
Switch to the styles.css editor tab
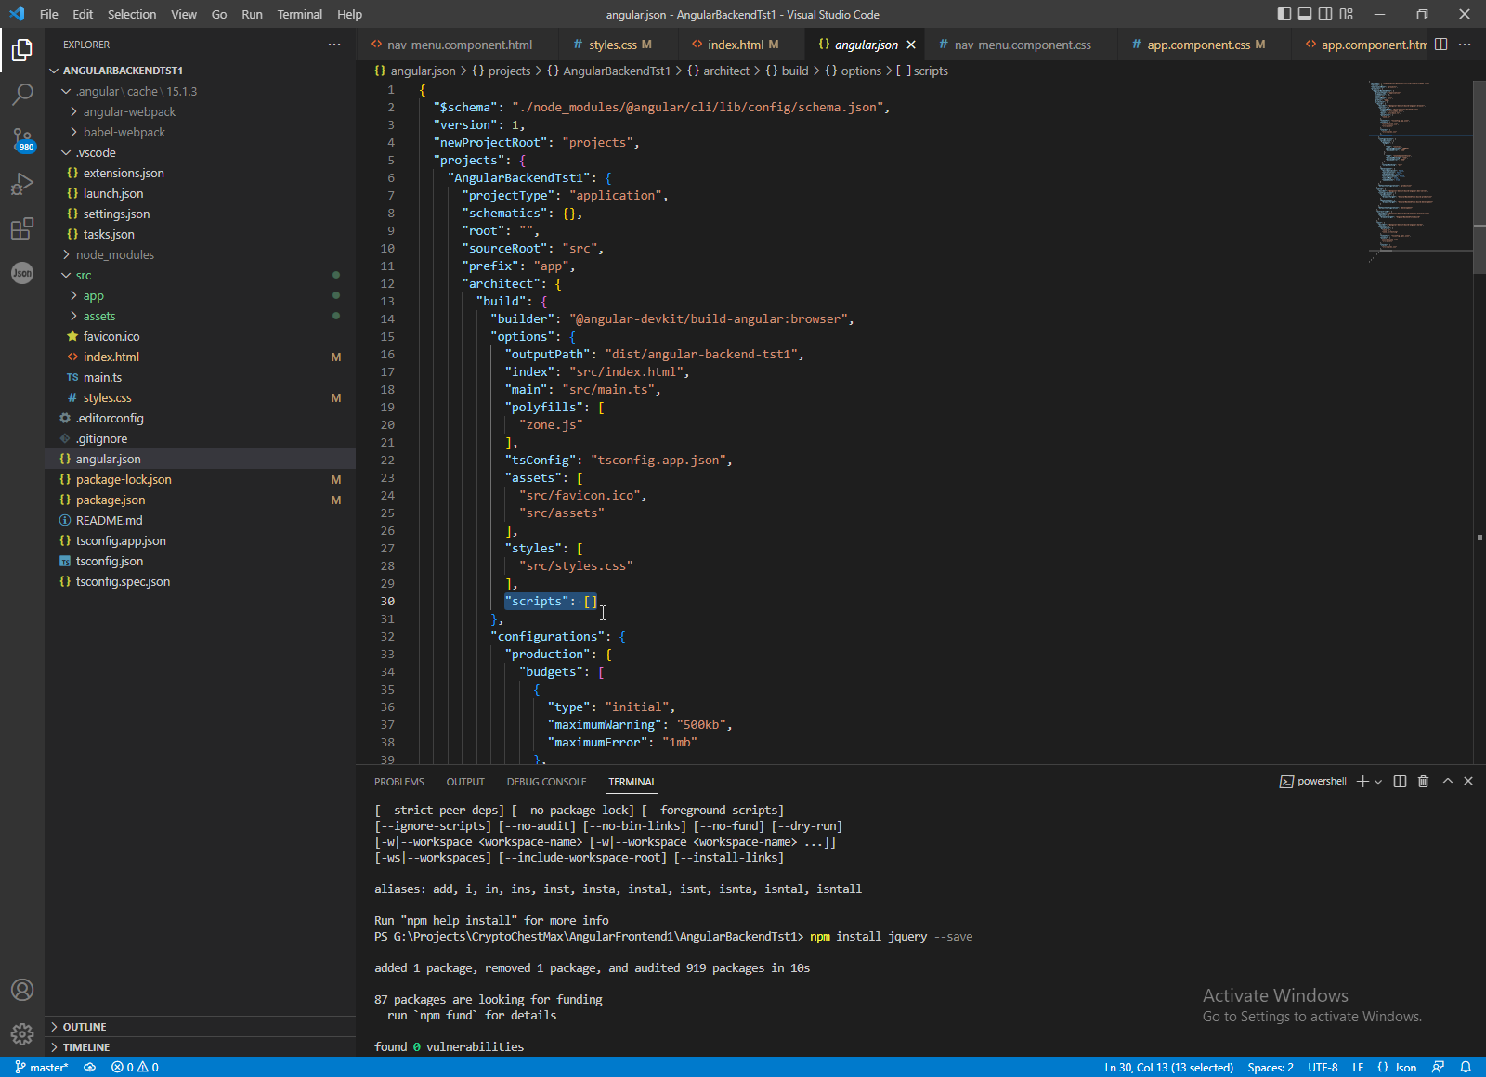click(x=612, y=45)
